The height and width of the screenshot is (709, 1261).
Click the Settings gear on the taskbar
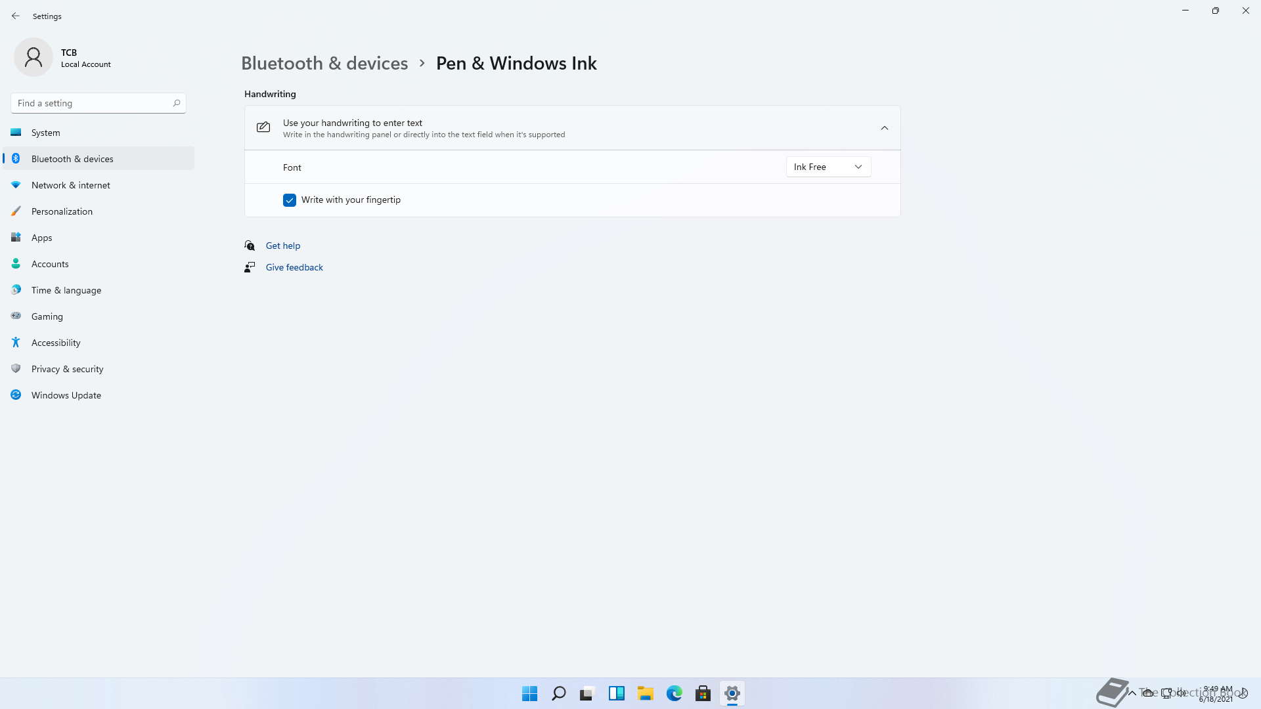pos(732,693)
